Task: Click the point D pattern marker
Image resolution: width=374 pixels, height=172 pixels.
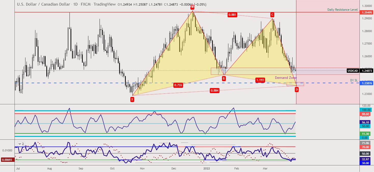Action: click(297, 90)
